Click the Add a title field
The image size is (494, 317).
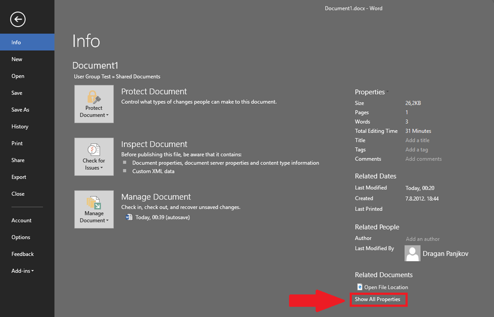pyautogui.click(x=417, y=140)
